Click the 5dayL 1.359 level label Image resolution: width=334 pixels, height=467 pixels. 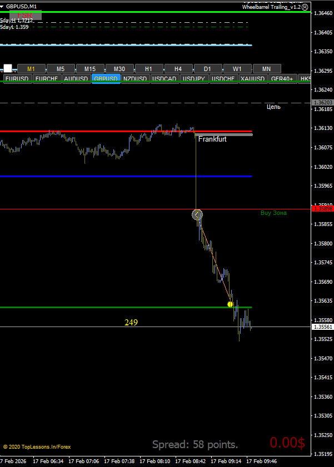(14, 27)
